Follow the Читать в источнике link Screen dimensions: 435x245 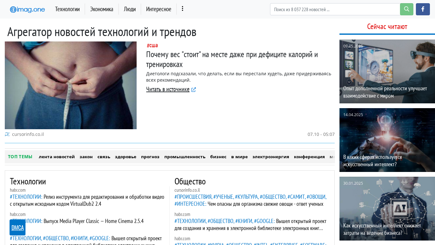168,89
